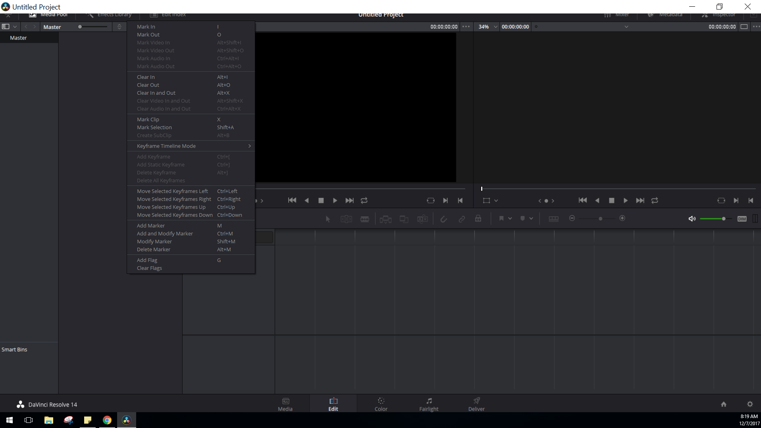761x428 pixels.
Task: Toggle Loop in the source viewer
Action: pyautogui.click(x=364, y=201)
